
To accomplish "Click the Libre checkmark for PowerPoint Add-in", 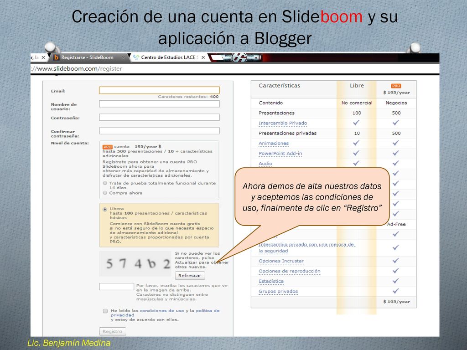I will pyautogui.click(x=356, y=153).
